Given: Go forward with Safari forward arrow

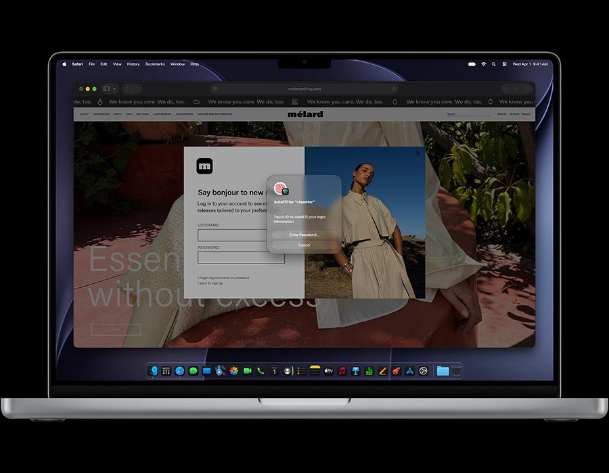Looking at the screenshot, I should (x=137, y=89).
